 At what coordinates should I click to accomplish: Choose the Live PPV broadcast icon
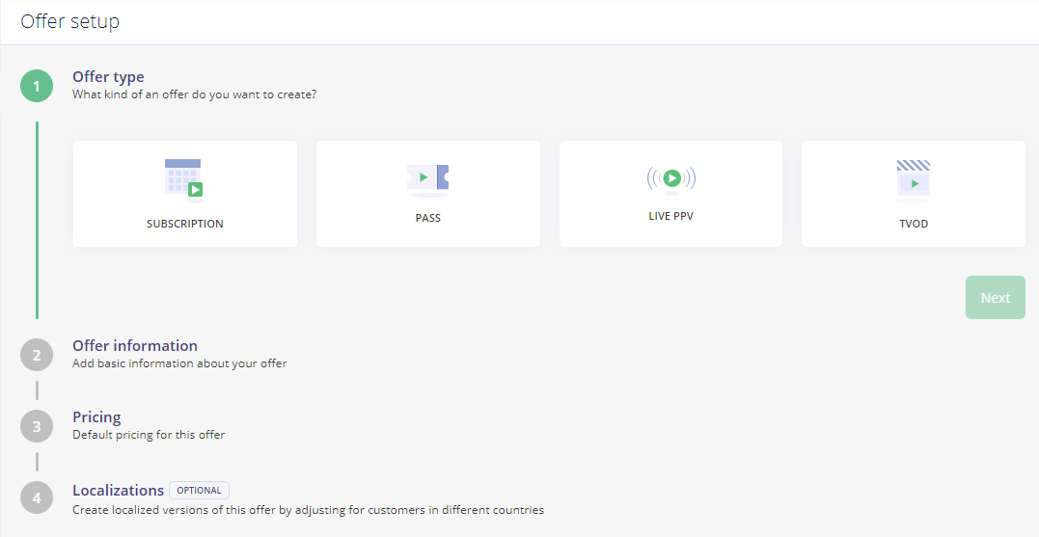(671, 178)
